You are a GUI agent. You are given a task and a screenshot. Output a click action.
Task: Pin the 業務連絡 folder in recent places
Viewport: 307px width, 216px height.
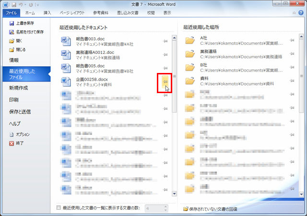(292, 54)
